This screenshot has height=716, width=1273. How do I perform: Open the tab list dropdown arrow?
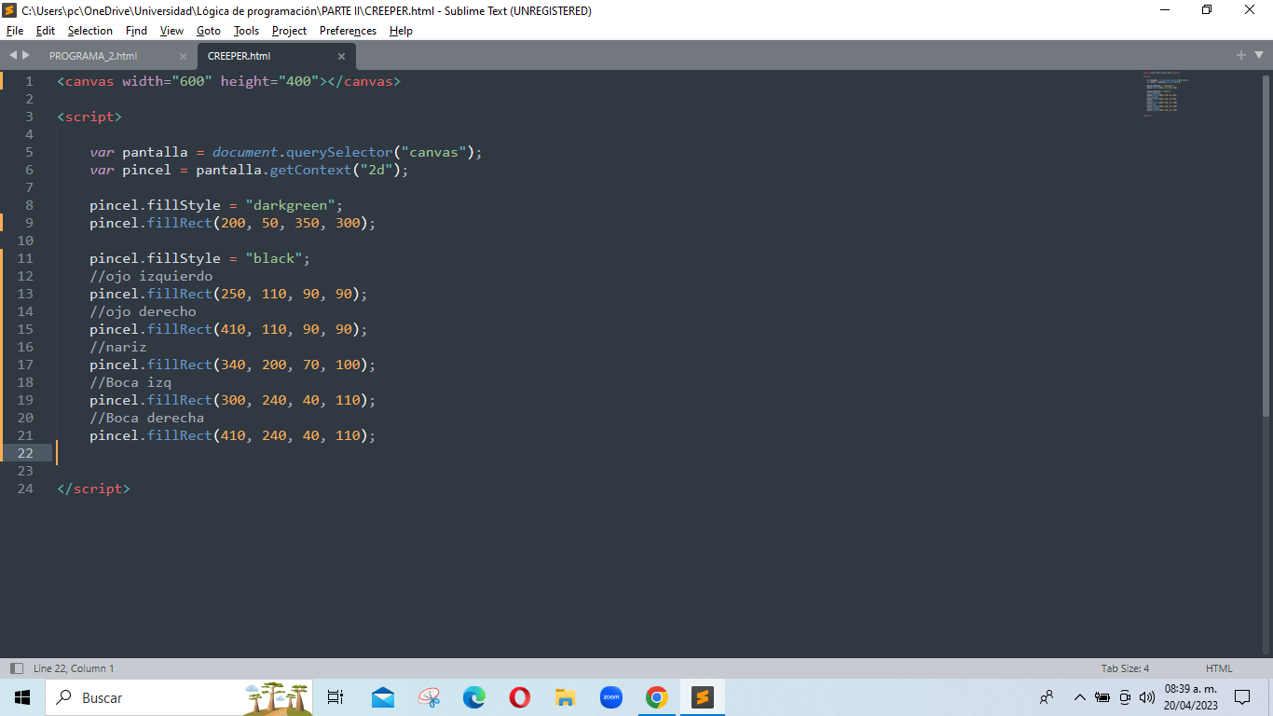pos(1258,55)
